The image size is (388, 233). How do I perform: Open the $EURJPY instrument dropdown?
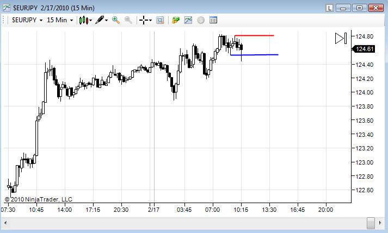coord(27,20)
